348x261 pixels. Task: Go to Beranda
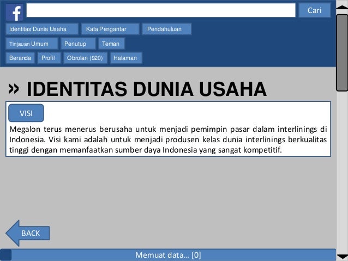(20, 58)
